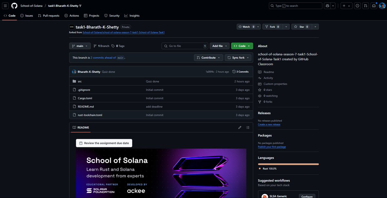Open the forked-from upstream repository link
This screenshot has width=387, height=198.
(x=124, y=33)
